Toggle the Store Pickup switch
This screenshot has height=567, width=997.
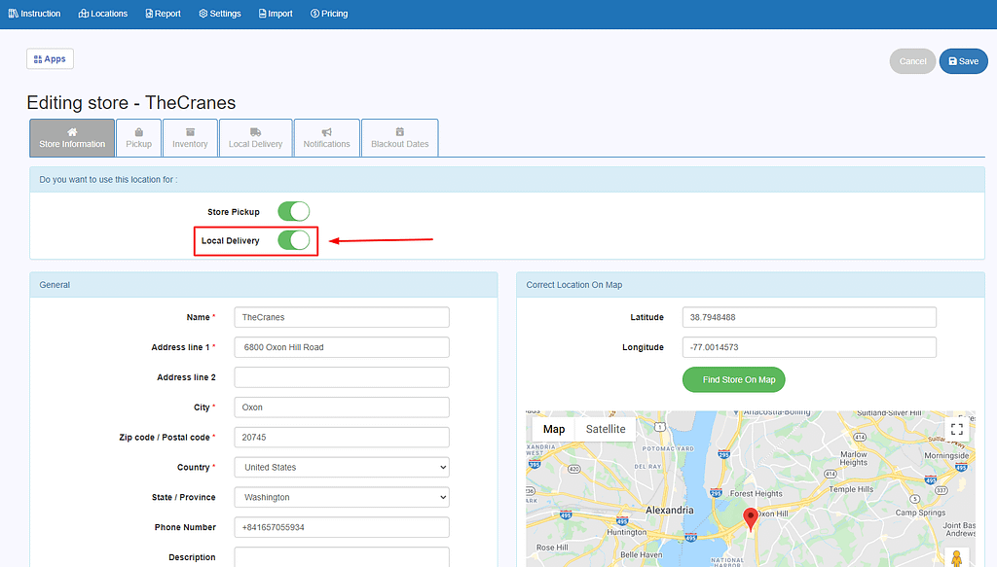coord(294,211)
